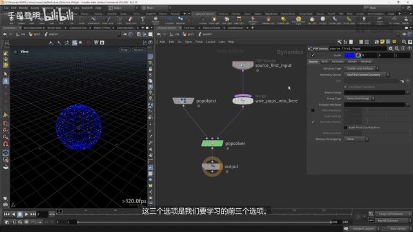Viewport: 413px width, 232px height.
Task: Open the Main desktop dropdown at top right
Action: pyautogui.click(x=383, y=8)
